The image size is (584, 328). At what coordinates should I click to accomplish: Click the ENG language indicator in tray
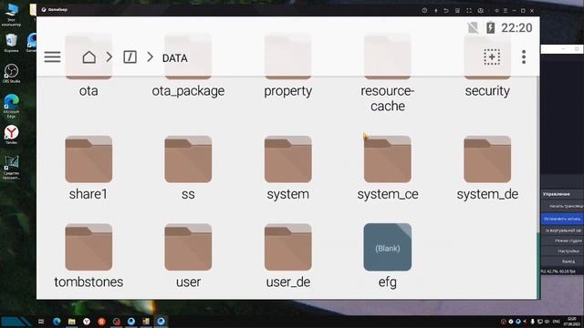(557, 322)
